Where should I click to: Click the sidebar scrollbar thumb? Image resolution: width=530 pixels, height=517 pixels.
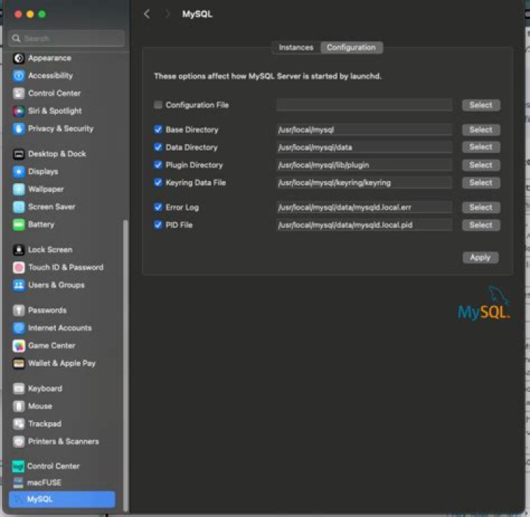coord(126,366)
